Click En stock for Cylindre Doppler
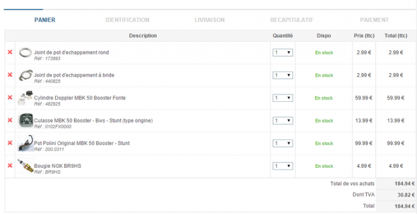This screenshot has height=214, width=417. [x=324, y=98]
